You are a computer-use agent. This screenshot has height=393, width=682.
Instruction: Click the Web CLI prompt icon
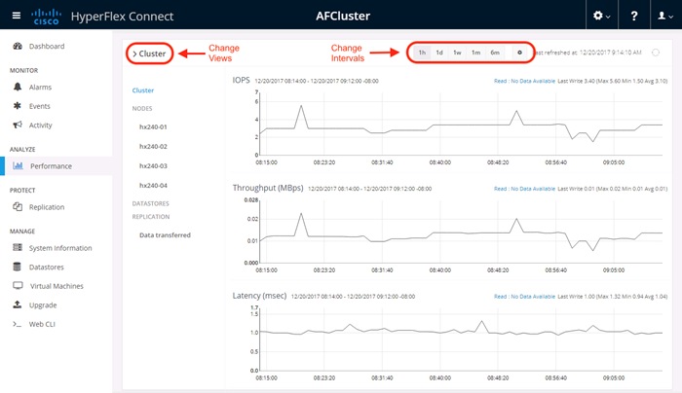[x=17, y=324]
